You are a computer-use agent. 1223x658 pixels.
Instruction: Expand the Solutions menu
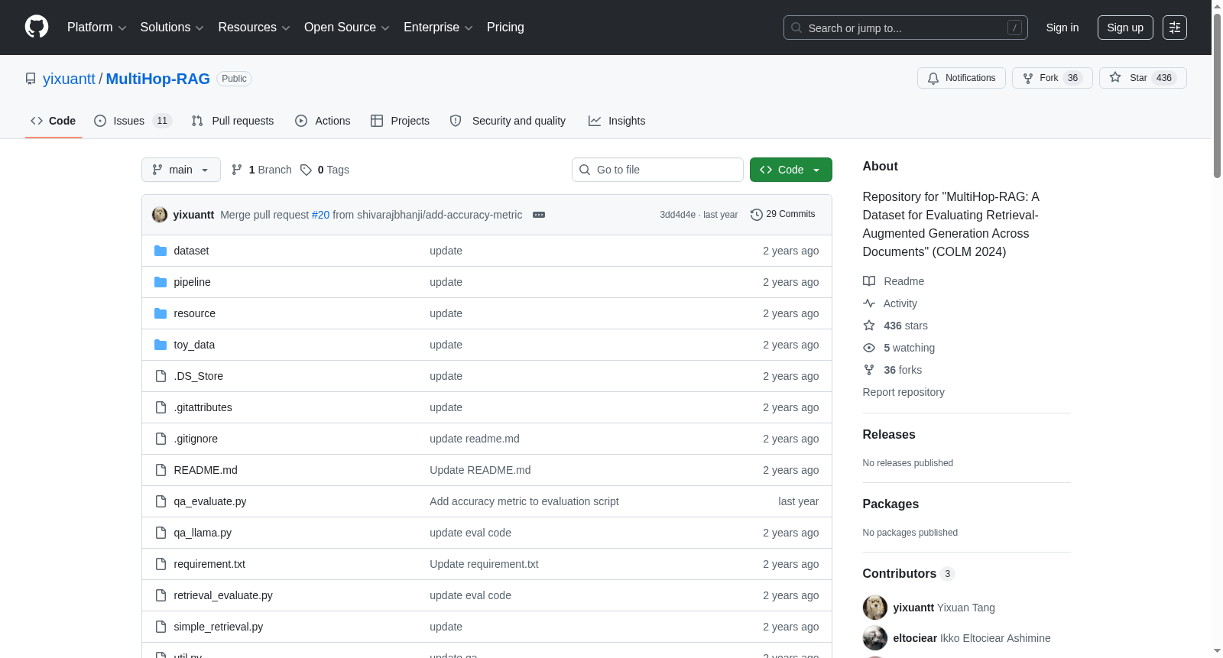tap(172, 28)
